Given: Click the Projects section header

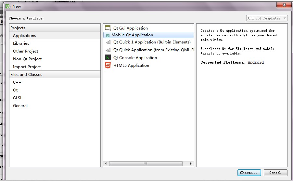Looking at the screenshot, I should coord(55,28).
